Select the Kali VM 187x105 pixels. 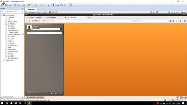[9, 20]
